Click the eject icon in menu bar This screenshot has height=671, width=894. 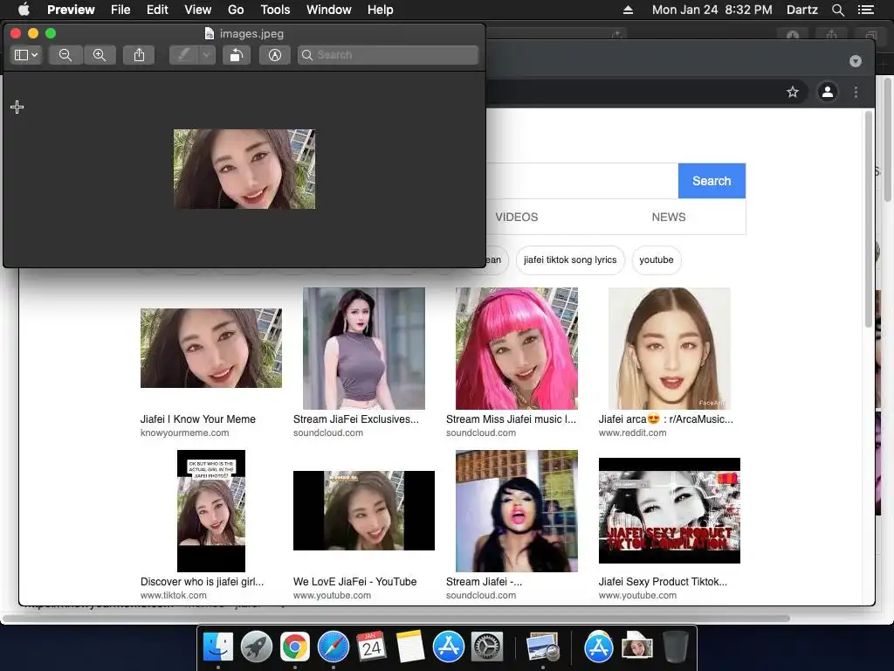pos(628,10)
